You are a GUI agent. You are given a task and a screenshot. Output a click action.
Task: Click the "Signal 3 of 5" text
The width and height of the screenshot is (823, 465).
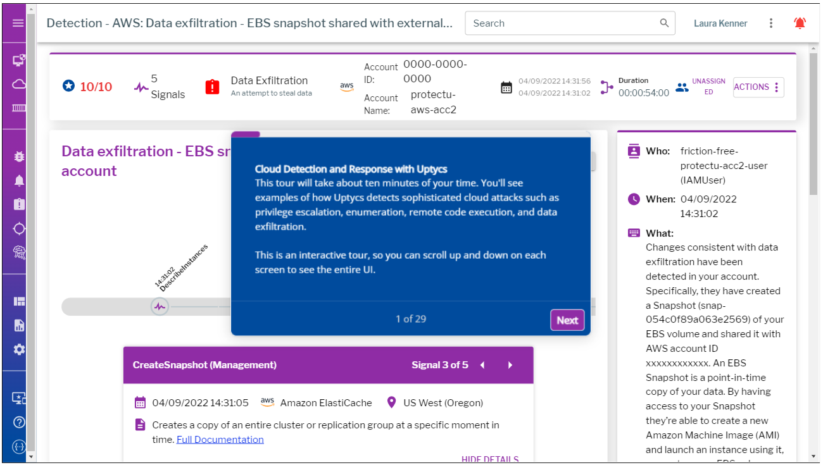(440, 365)
